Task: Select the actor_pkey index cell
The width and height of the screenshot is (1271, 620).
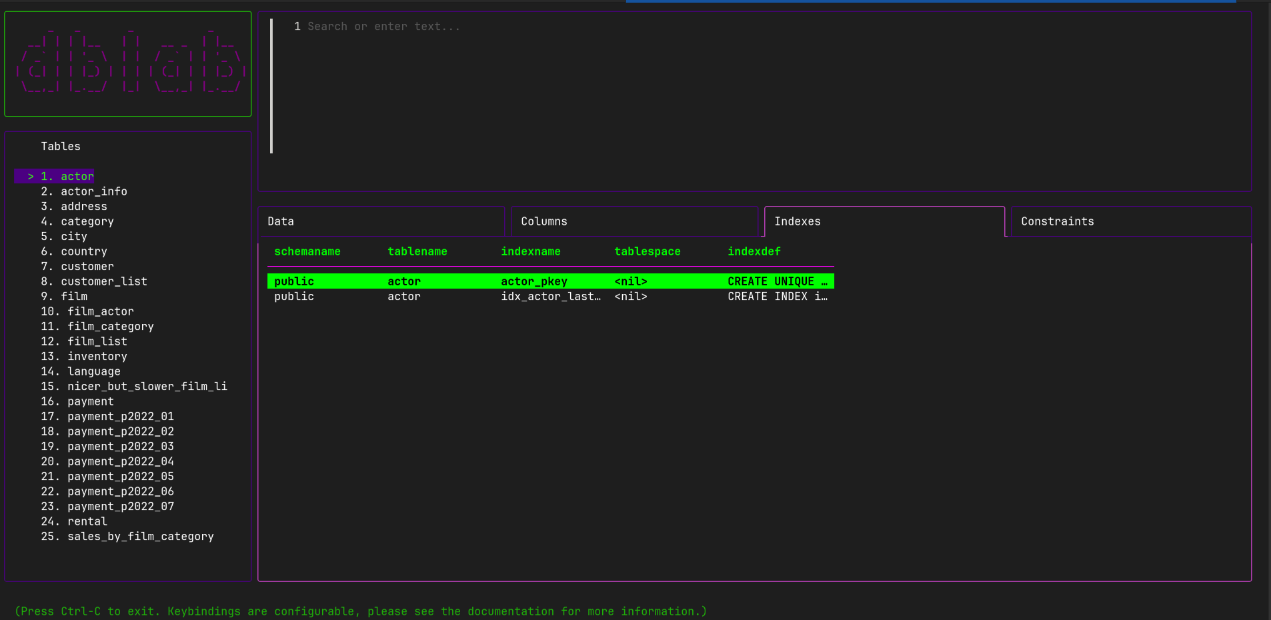Action: (534, 281)
